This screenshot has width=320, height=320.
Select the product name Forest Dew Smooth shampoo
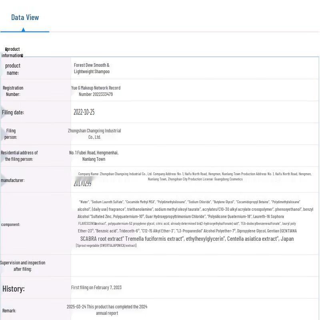pos(92,68)
